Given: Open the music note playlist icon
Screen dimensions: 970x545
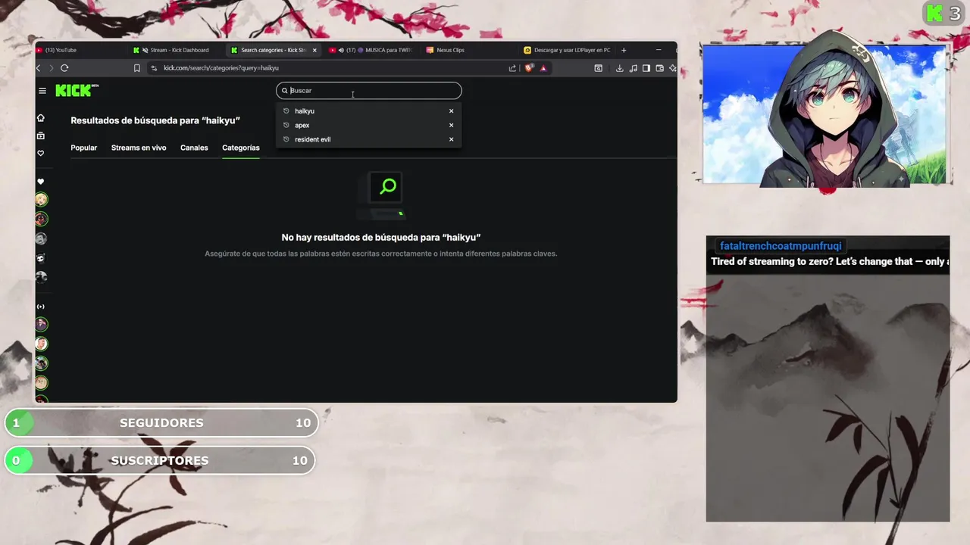Looking at the screenshot, I should click(x=634, y=68).
